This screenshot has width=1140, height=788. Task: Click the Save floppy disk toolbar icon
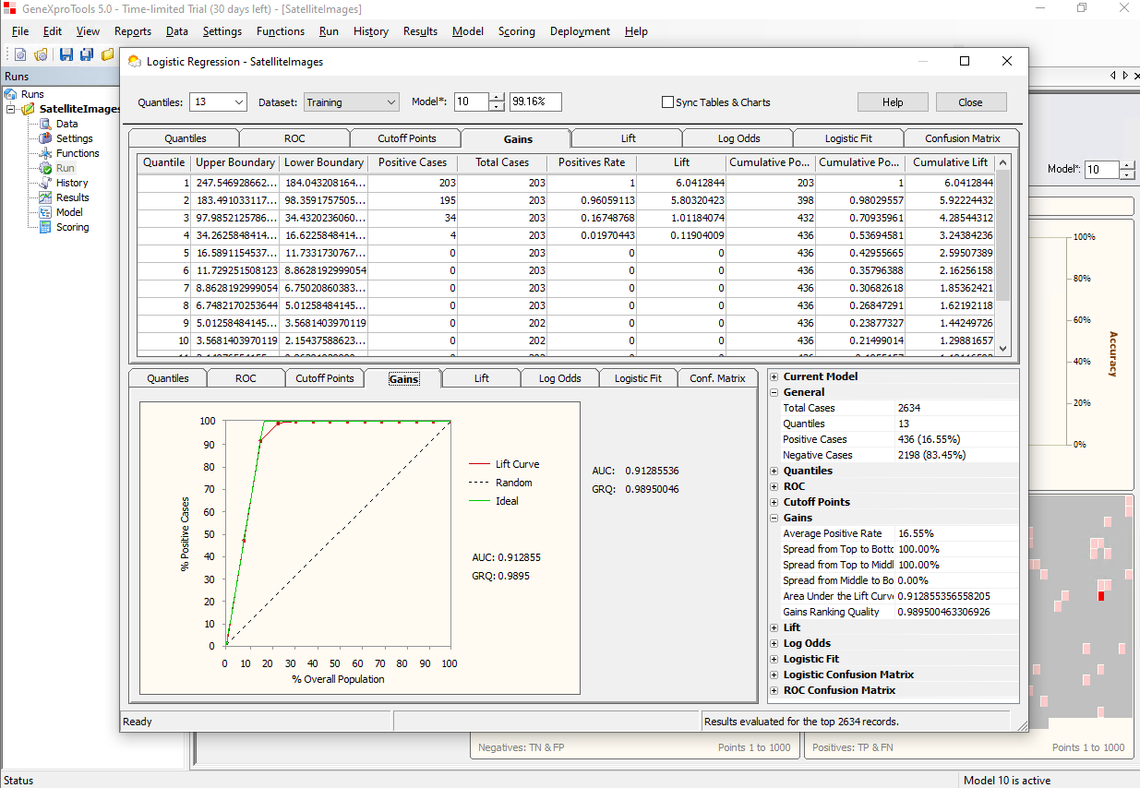[x=66, y=54]
